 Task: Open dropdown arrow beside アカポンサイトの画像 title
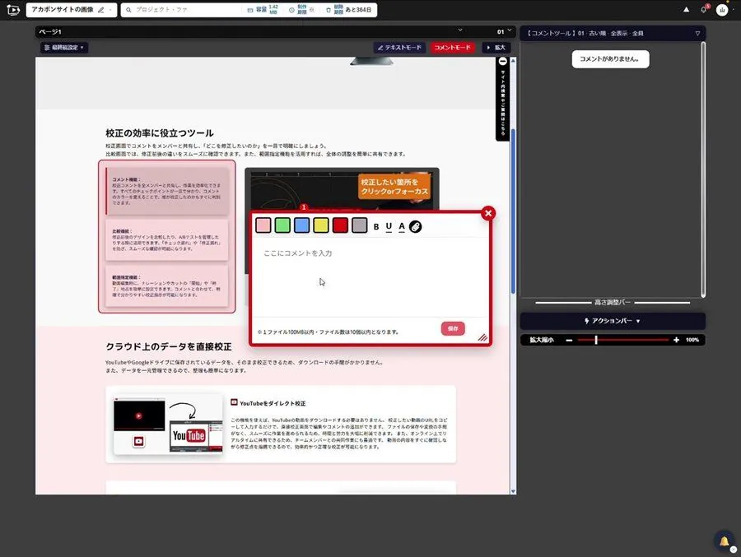click(x=110, y=10)
